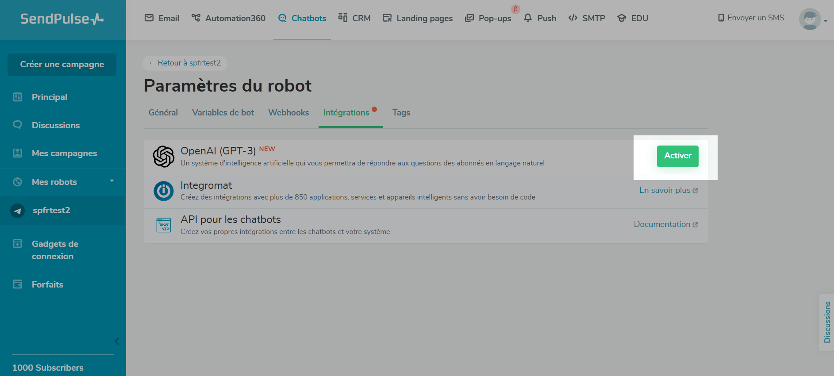Click Créer une campagne button
Viewport: 834px width, 376px height.
(x=62, y=65)
